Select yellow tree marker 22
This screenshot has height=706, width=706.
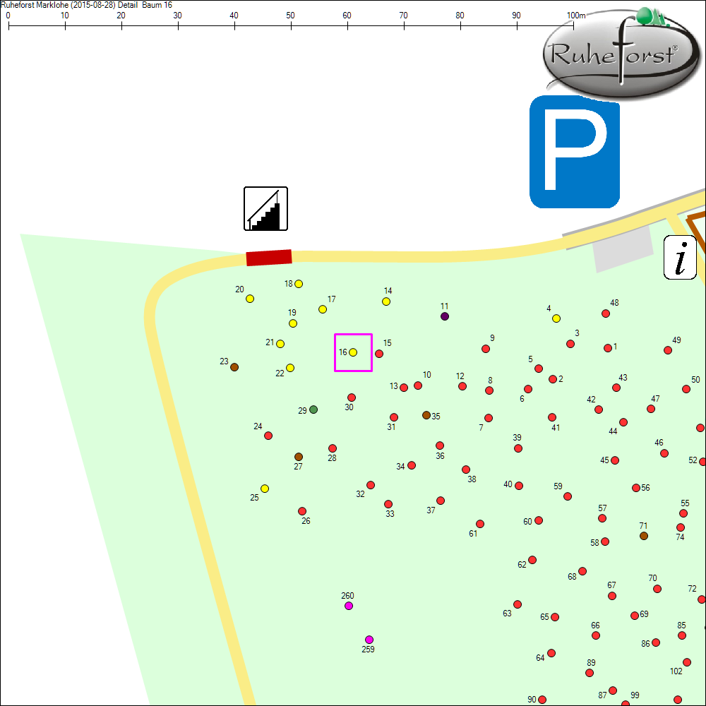click(x=290, y=368)
